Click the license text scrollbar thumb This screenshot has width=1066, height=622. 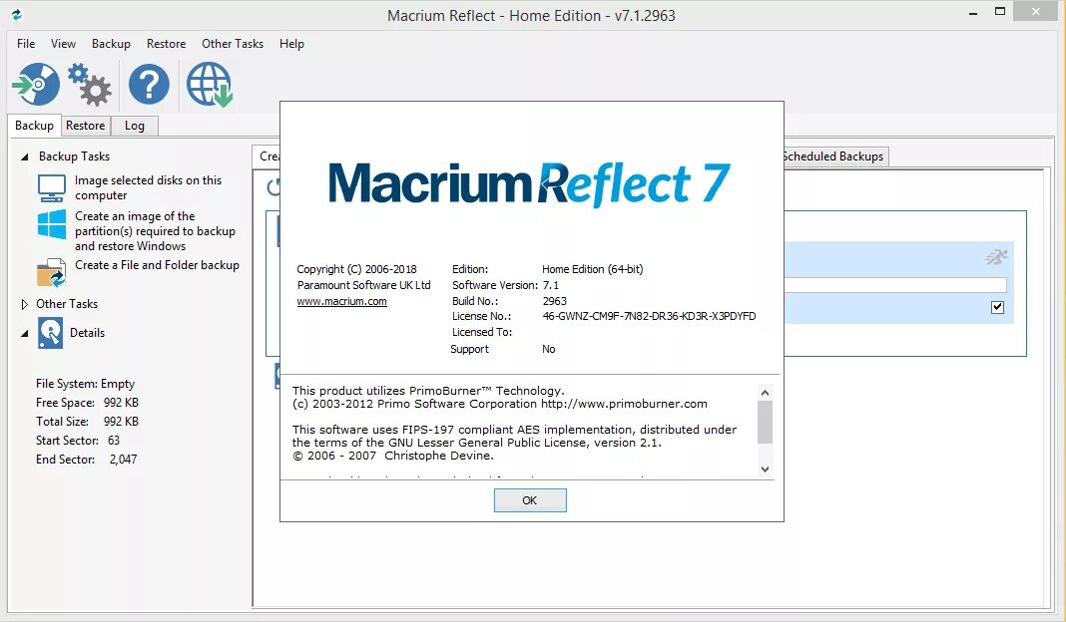(765, 422)
